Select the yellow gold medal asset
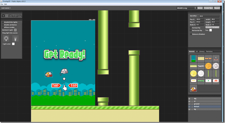Viewport: 225px width, 123px height. [x=193, y=73]
